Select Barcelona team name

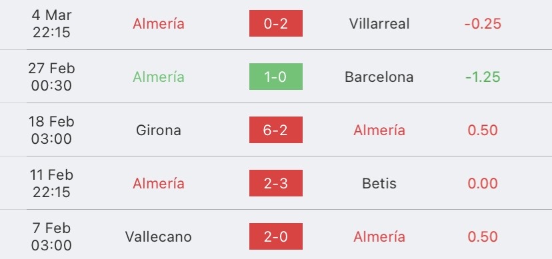tap(379, 77)
